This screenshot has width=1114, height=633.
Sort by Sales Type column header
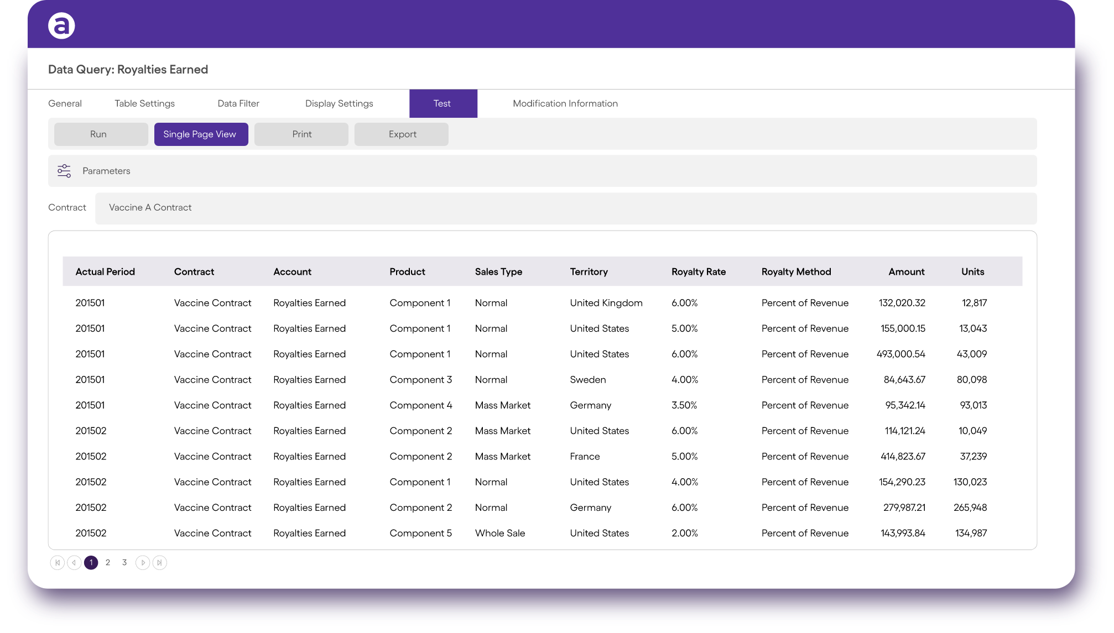498,272
